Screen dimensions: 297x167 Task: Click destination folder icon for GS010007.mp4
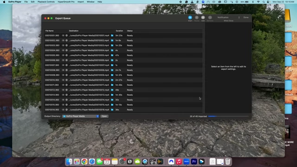112,65
